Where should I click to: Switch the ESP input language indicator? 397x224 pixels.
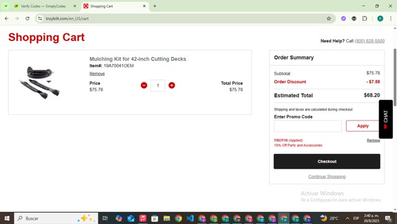356,218
